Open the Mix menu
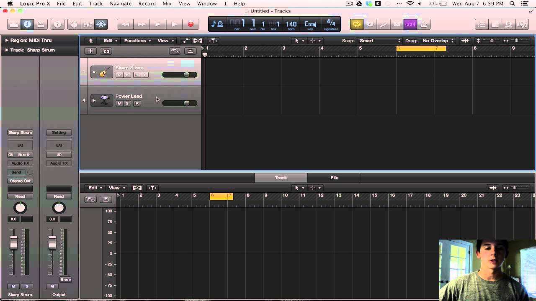The image size is (536, 301). click(167, 4)
